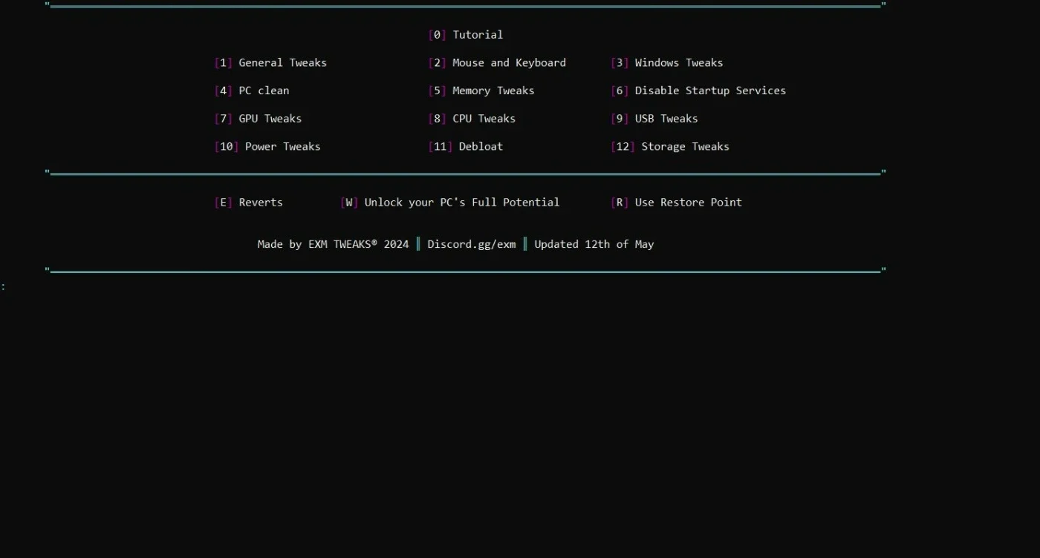Pick the Windows Tweaks entry
1040x558 pixels.
(667, 63)
